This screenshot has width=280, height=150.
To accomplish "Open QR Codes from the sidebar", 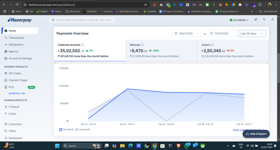I will (x=14, y=73).
